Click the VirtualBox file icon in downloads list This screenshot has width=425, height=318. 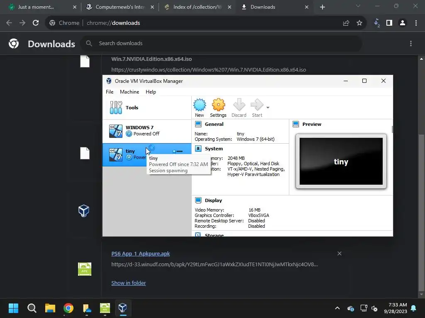pos(84,211)
